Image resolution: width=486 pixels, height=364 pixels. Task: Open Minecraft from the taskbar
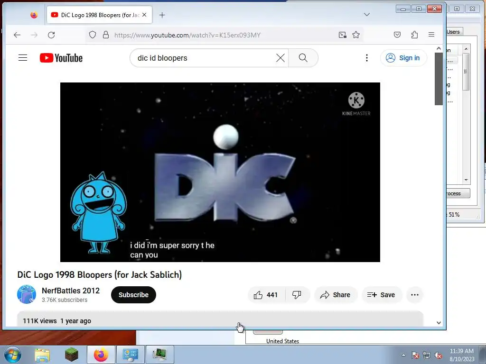72,355
